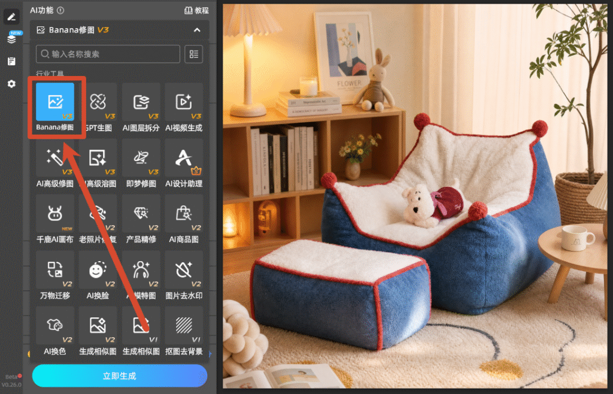Viewport: 613px width, 394px height.
Task: Open the 教程 tutorial link
Action: click(x=196, y=11)
